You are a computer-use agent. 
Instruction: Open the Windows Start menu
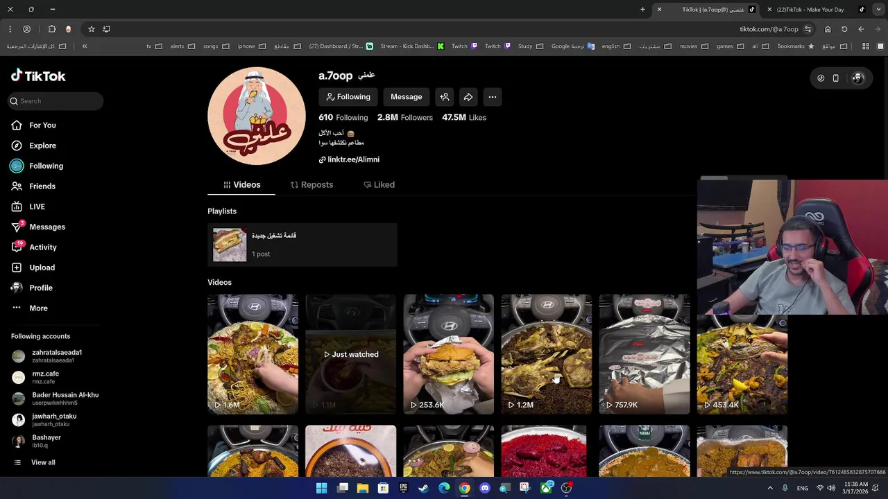[321, 488]
